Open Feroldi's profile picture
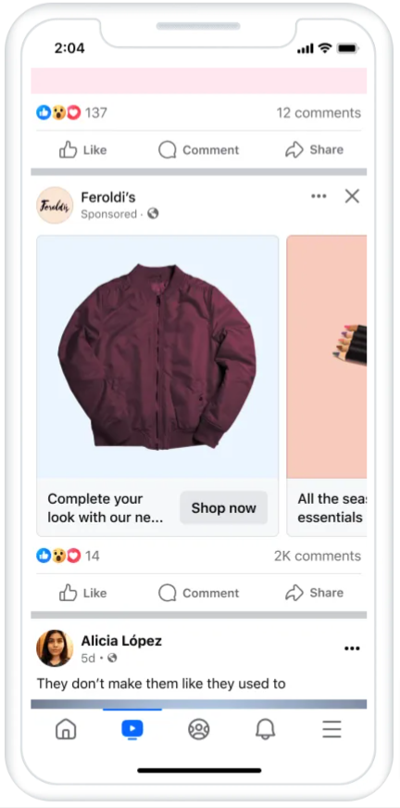The width and height of the screenshot is (400, 808). point(55,205)
